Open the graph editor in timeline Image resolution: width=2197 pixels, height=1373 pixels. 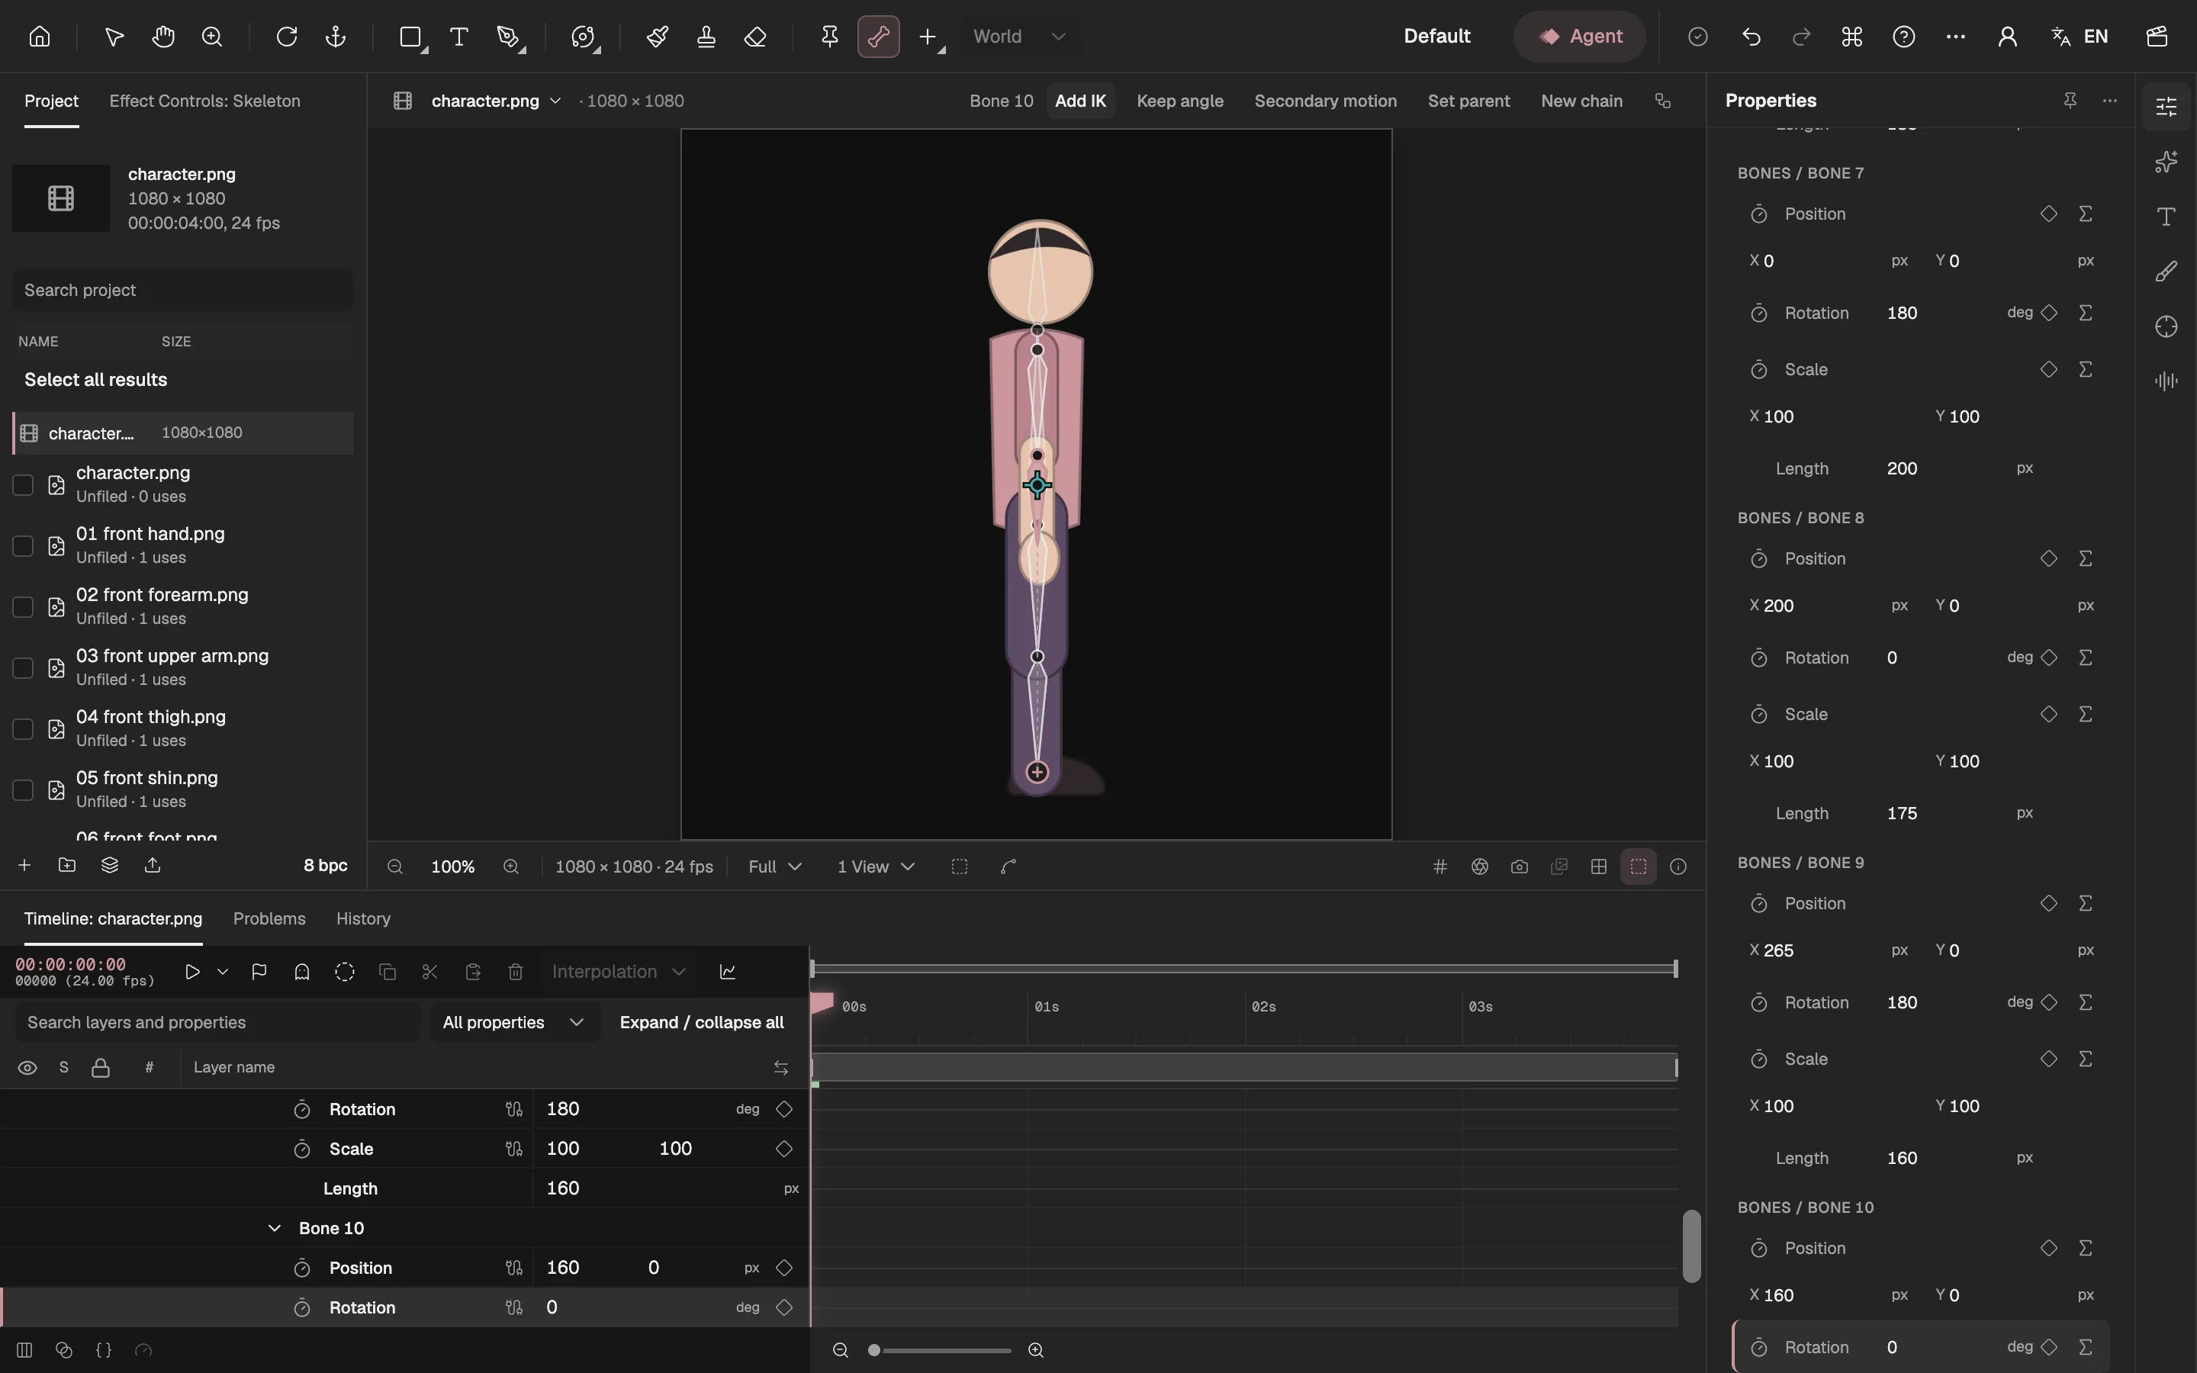click(x=728, y=972)
